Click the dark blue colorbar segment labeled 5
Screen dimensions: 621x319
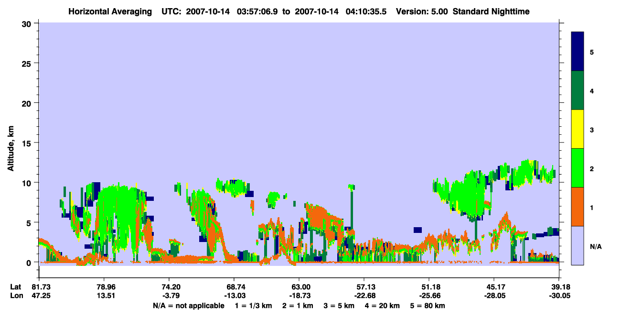click(578, 52)
